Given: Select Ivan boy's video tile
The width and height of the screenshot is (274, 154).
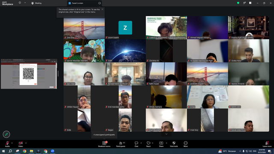Looking at the screenshot, I should click(x=207, y=120).
